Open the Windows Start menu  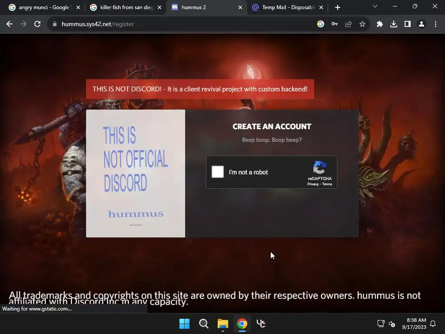(x=184, y=324)
